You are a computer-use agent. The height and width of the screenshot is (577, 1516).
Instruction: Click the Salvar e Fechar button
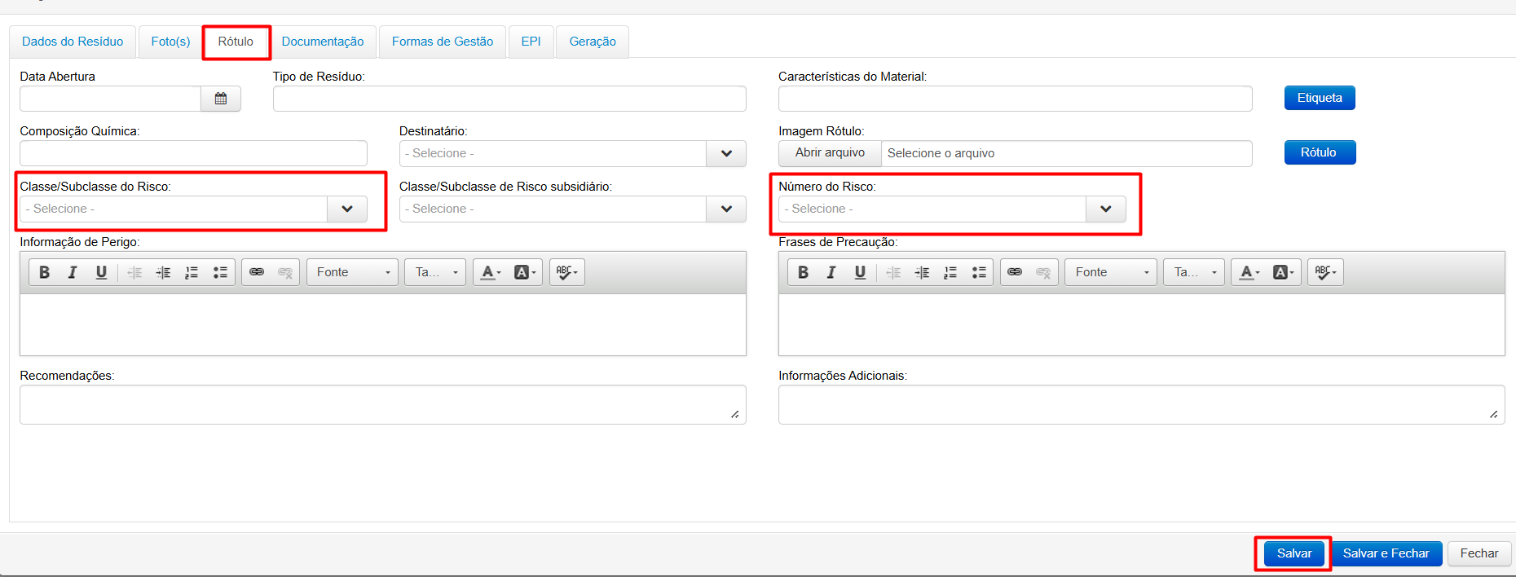click(1386, 553)
